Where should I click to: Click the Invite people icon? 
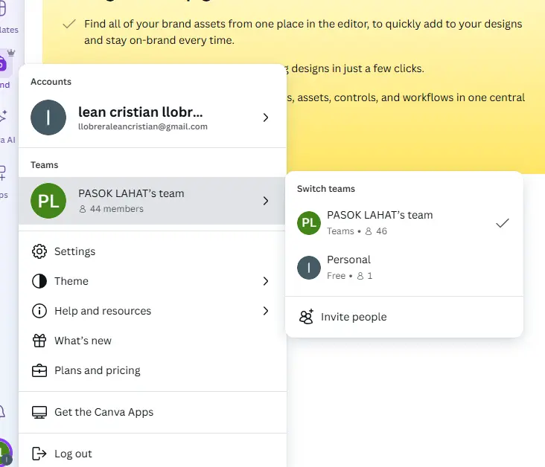pyautogui.click(x=306, y=317)
